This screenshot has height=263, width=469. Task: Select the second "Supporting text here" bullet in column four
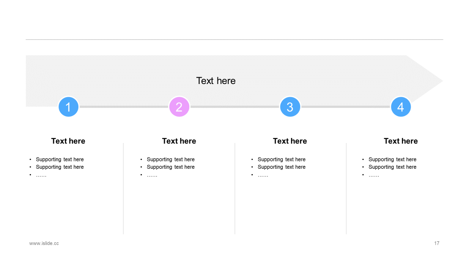point(392,167)
